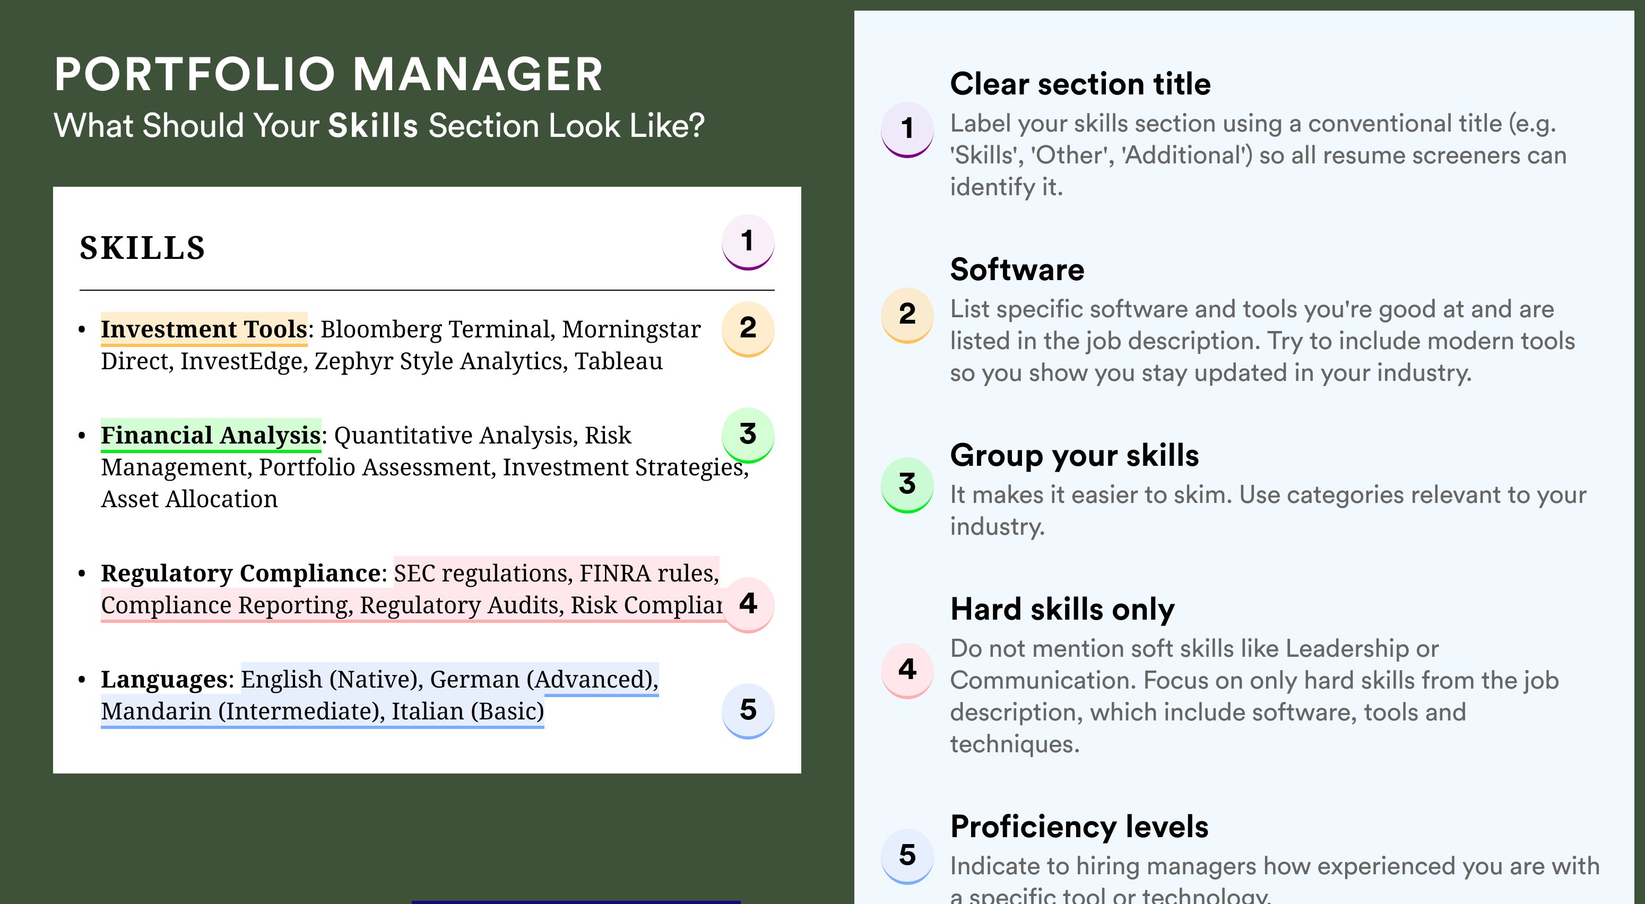This screenshot has width=1645, height=904.
Task: Click the Regulatory Compliance bold label
Action: click(241, 573)
